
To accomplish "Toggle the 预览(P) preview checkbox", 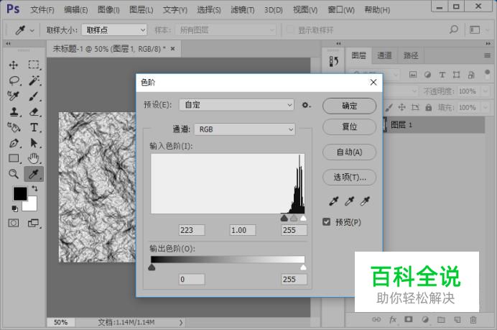I will [327, 222].
